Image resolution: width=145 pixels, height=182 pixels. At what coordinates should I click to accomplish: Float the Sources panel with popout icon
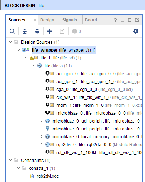pyautogui.click(x=137, y=20)
